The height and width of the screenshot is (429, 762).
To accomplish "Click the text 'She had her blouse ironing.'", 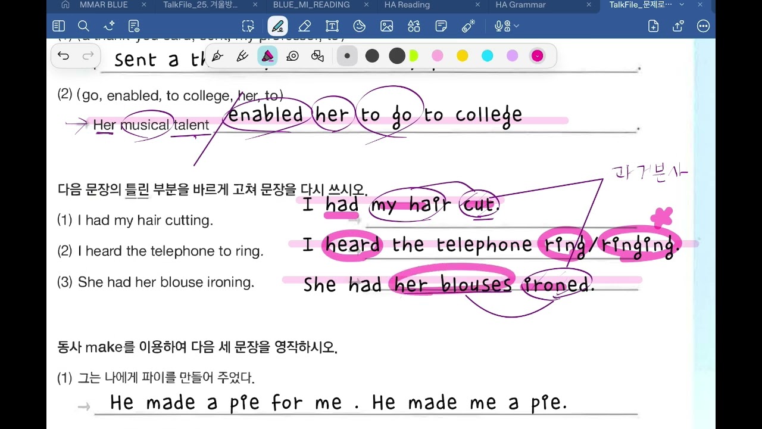I will pos(165,282).
